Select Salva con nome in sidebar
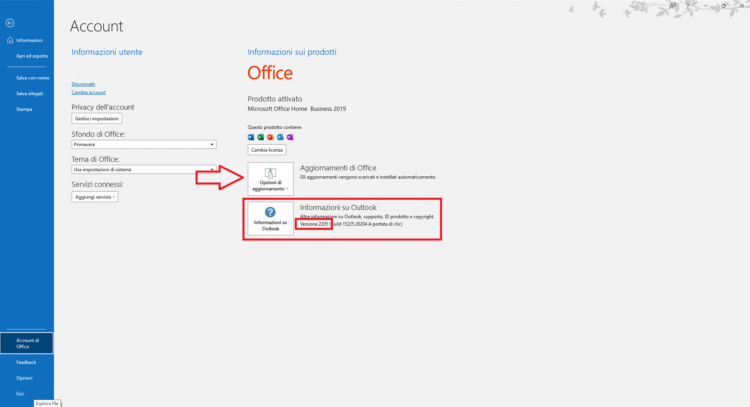This screenshot has height=407, width=750. click(x=27, y=78)
